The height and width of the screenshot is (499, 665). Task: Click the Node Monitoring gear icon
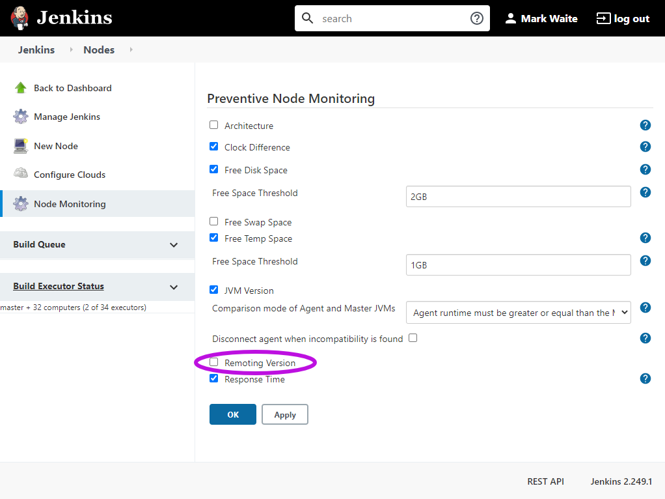click(x=20, y=204)
